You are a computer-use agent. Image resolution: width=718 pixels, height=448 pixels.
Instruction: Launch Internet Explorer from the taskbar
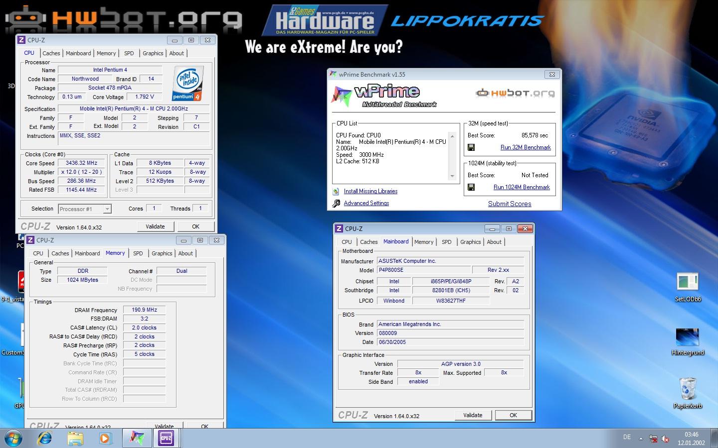pos(45,438)
